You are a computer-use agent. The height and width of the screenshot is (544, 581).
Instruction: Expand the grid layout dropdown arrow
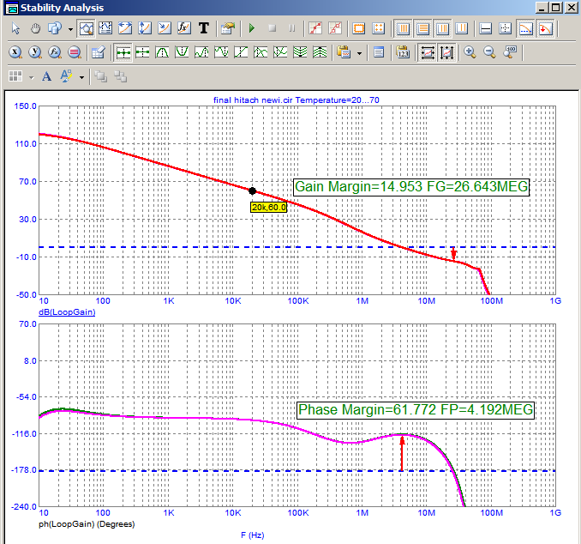click(x=31, y=77)
